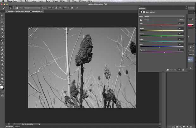Image resolution: width=196 pixels, height=128 pixels.
Task: Click the foreground color swatch
Action: tap(2, 87)
